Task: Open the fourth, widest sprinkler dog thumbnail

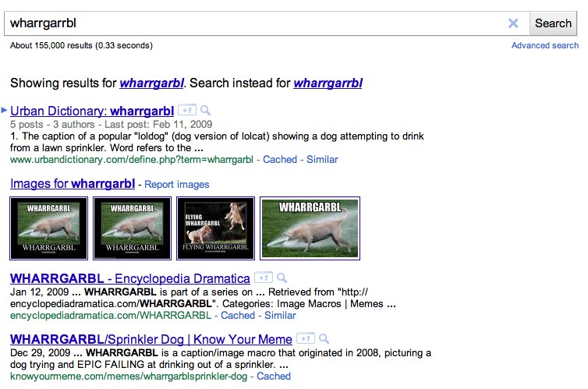Action: pos(310,228)
